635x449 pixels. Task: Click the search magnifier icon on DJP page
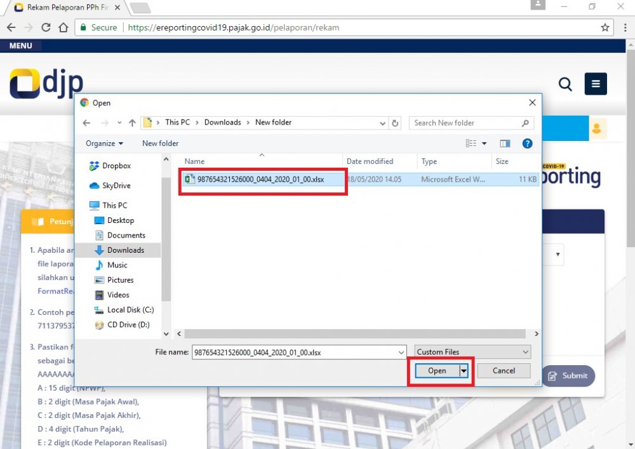pos(565,84)
